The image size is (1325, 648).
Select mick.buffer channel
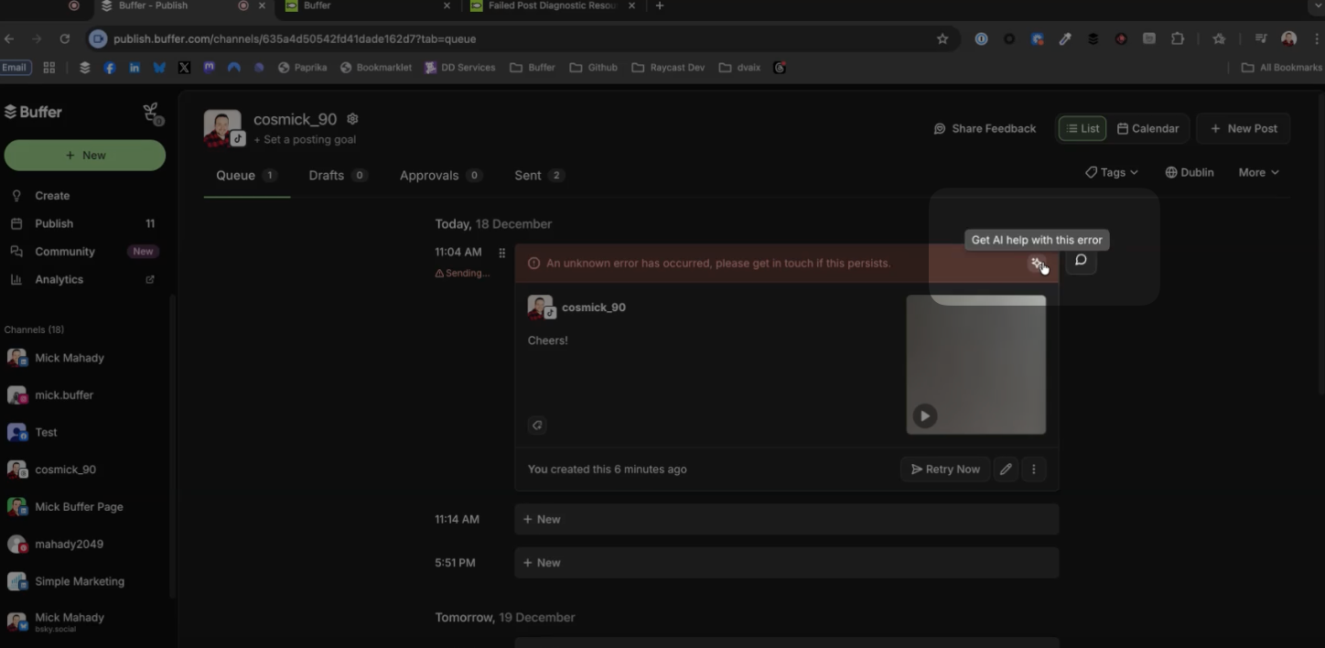pyautogui.click(x=84, y=395)
